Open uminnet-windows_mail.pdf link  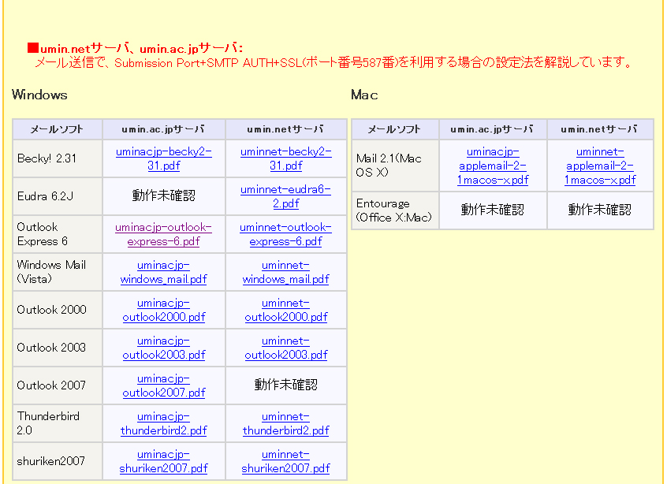[x=286, y=272]
